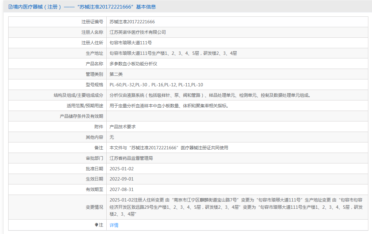Select the remark 本文件与…医疗器械注册证共同使用
This screenshot has width=372, height=234.
click(x=169, y=148)
